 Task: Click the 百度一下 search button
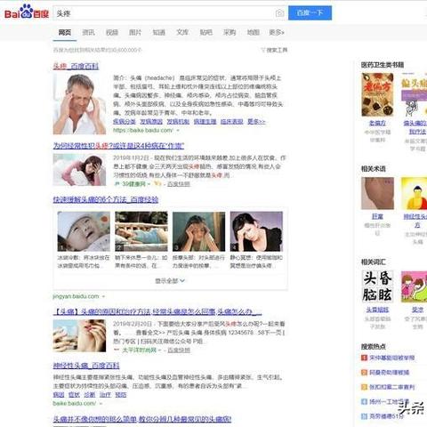click(310, 13)
